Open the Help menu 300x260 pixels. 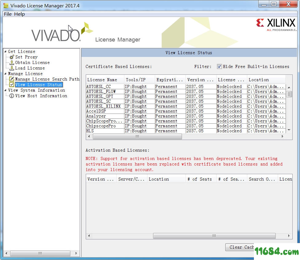pyautogui.click(x=19, y=14)
